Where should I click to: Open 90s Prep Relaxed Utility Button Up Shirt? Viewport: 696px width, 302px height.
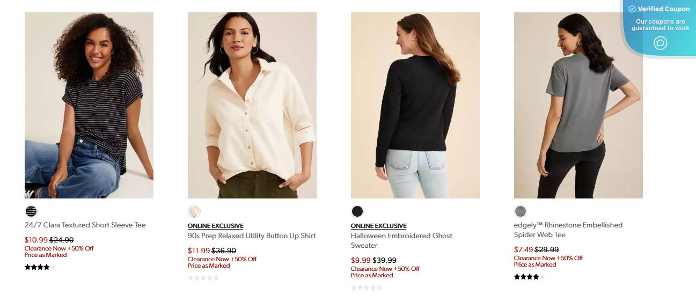[x=252, y=236]
